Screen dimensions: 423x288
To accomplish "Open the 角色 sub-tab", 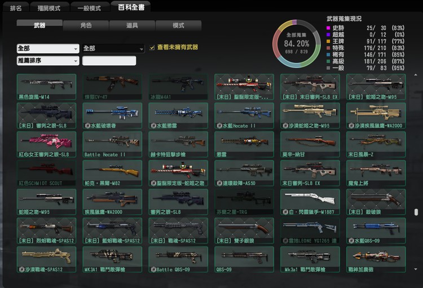I will tap(86, 25).
